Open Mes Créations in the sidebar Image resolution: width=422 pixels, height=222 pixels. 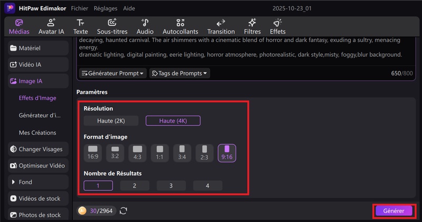tap(37, 133)
